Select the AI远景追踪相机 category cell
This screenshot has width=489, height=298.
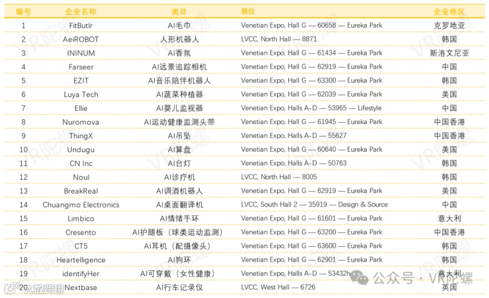[x=179, y=67]
